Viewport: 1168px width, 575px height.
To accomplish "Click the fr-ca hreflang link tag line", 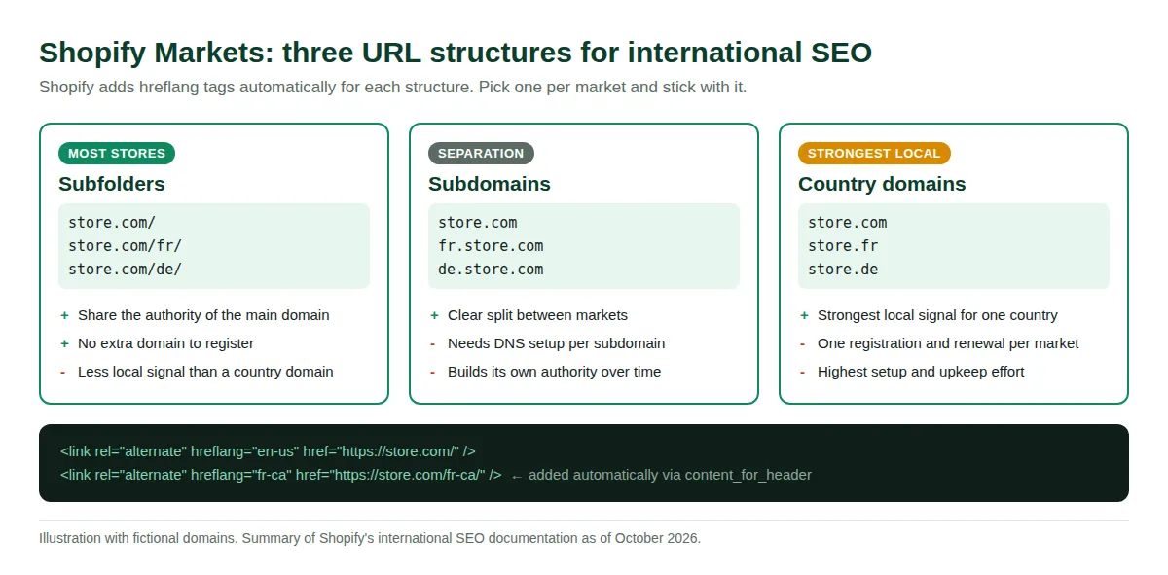I will [x=280, y=475].
